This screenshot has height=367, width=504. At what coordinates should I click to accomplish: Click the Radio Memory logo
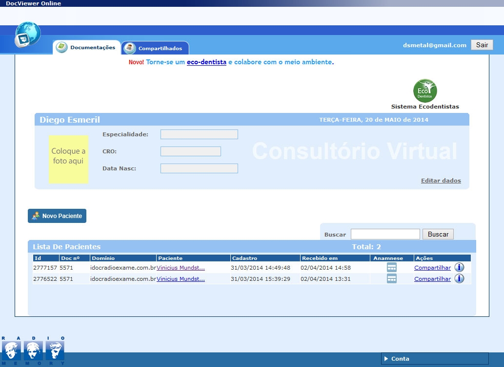tap(33, 350)
